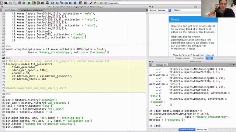236x132 pixels.
Task: Start debugging the file
Action: [52, 3]
